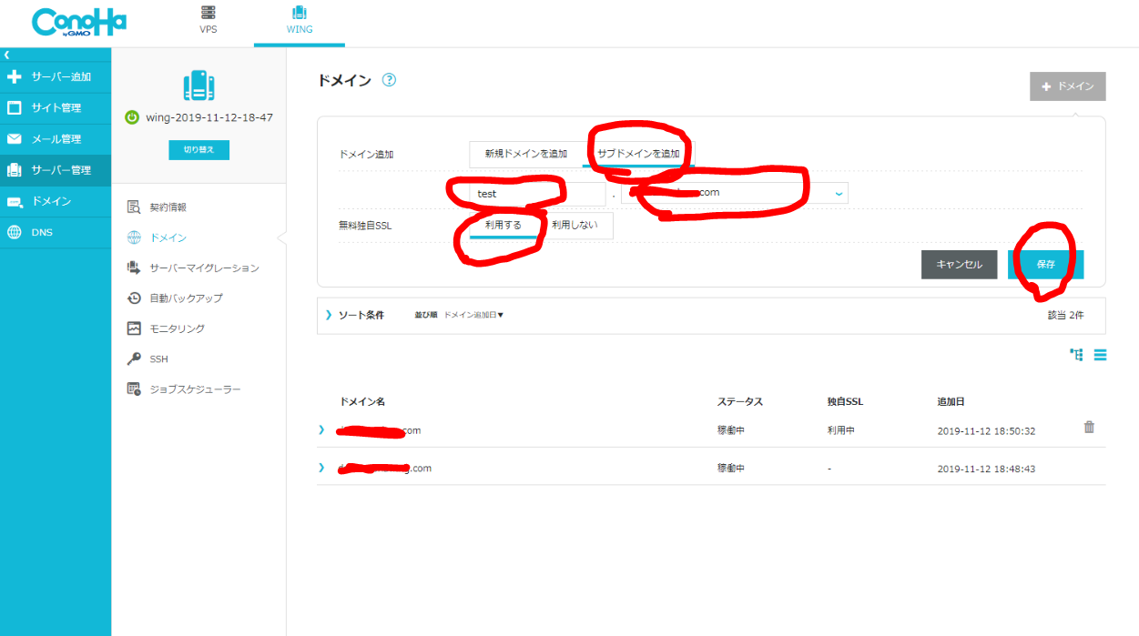Image resolution: width=1139 pixels, height=636 pixels.
Task: Switch domain list to tree view
Action: click(1076, 355)
